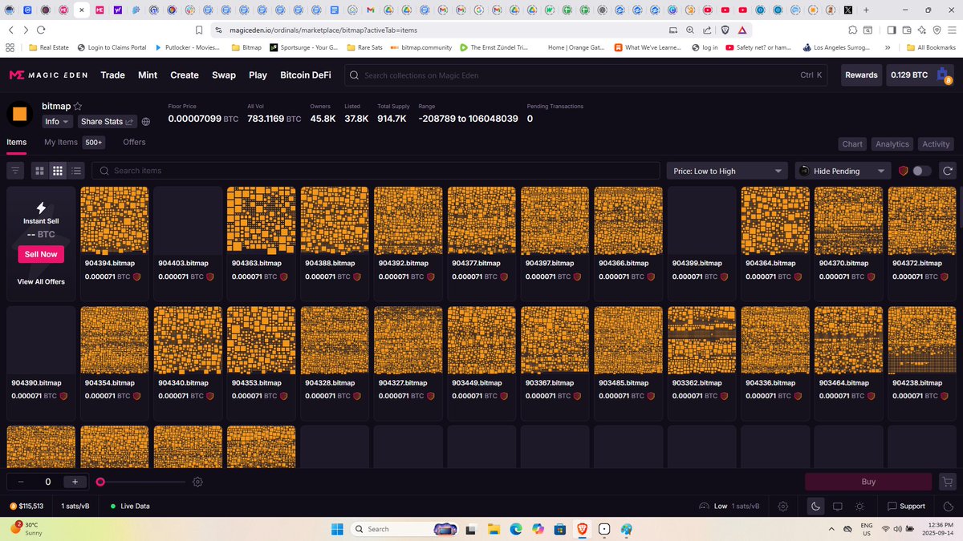Open the 903362.bitmap thumbnail
The image size is (963, 541).
(x=701, y=341)
